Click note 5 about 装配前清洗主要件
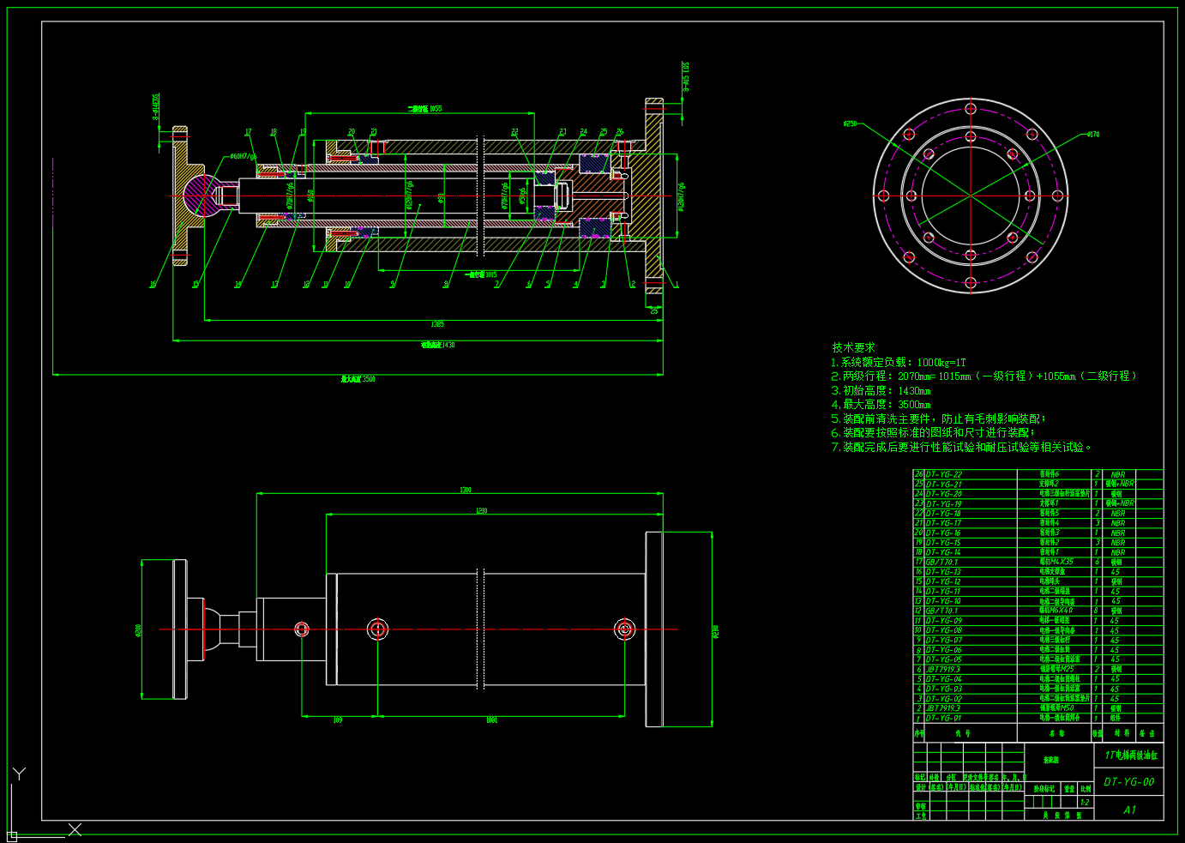 [x=939, y=418]
